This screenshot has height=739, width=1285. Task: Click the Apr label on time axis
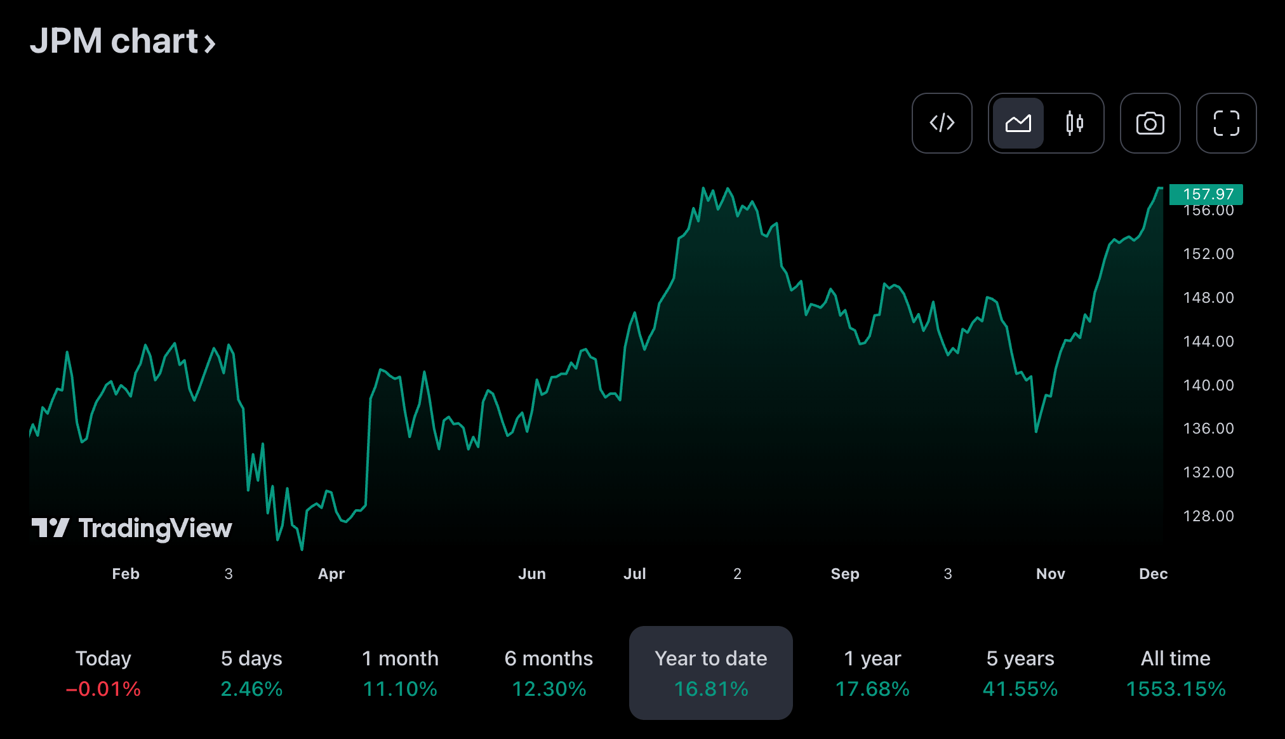pyautogui.click(x=331, y=574)
